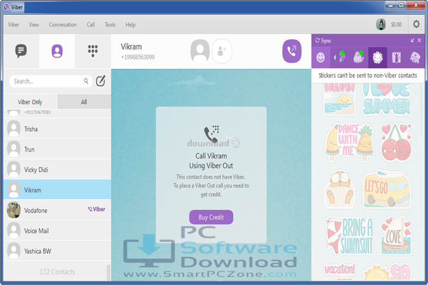This screenshot has height=285, width=428.
Task: Click the contacts list scrollbar
Action: point(108,272)
